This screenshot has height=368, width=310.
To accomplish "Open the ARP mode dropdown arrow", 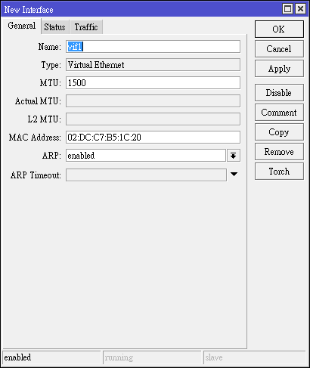I will (234, 156).
